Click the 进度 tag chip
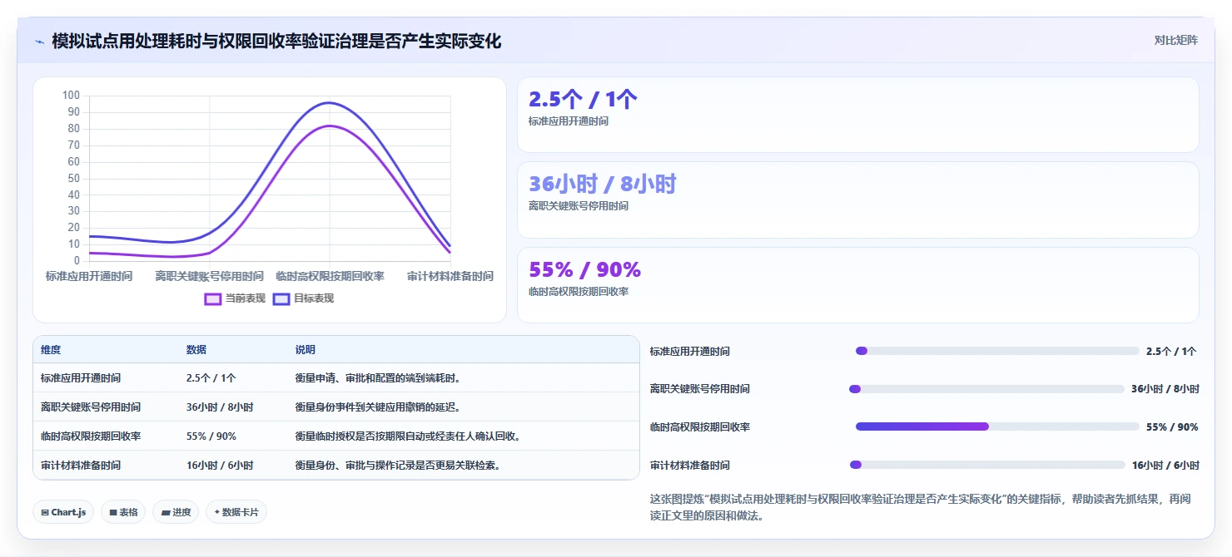 pyautogui.click(x=176, y=512)
